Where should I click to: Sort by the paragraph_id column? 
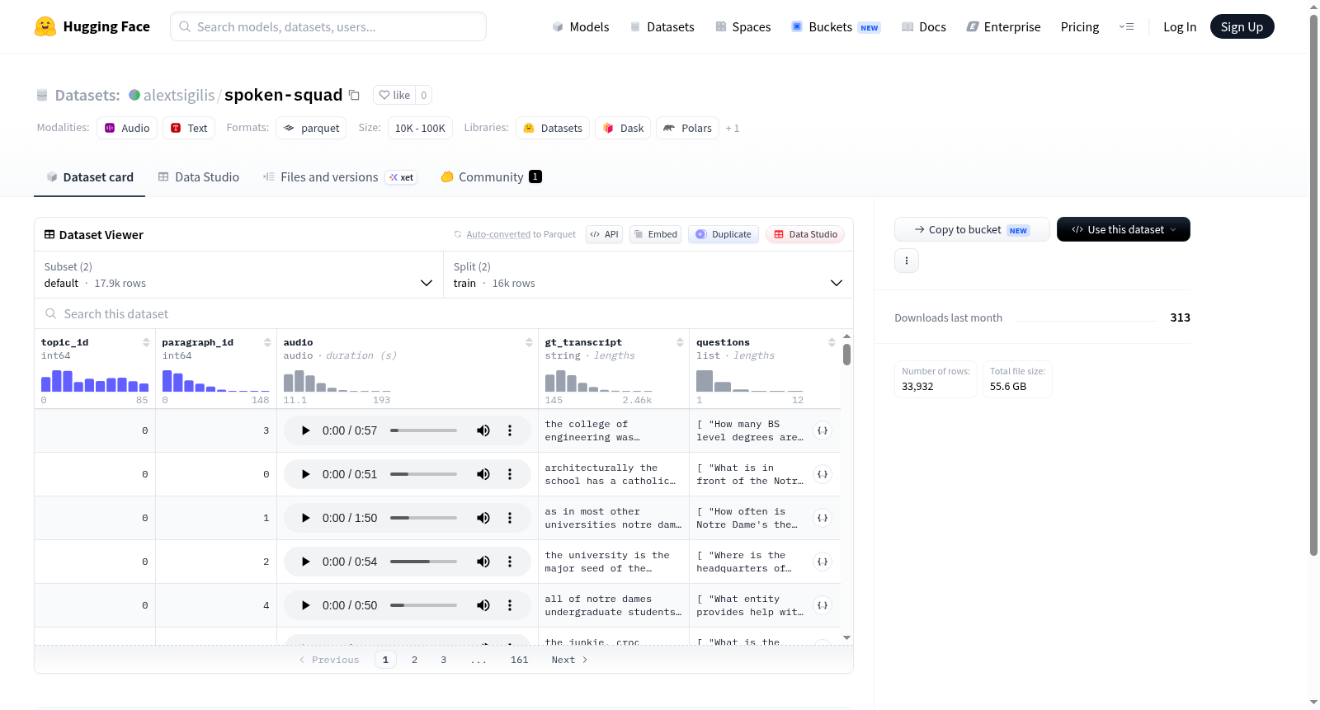[267, 342]
